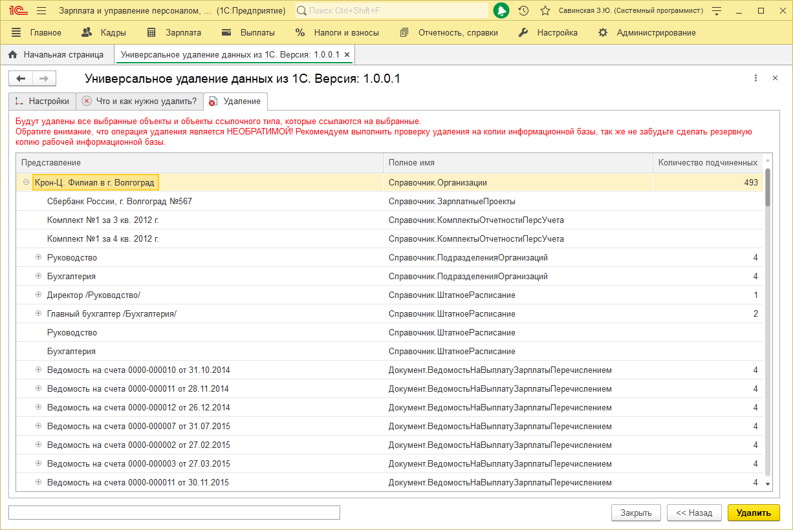793x530 pixels.
Task: Expand Ведомость на счета 0000-000010 row
Action: coord(39,370)
